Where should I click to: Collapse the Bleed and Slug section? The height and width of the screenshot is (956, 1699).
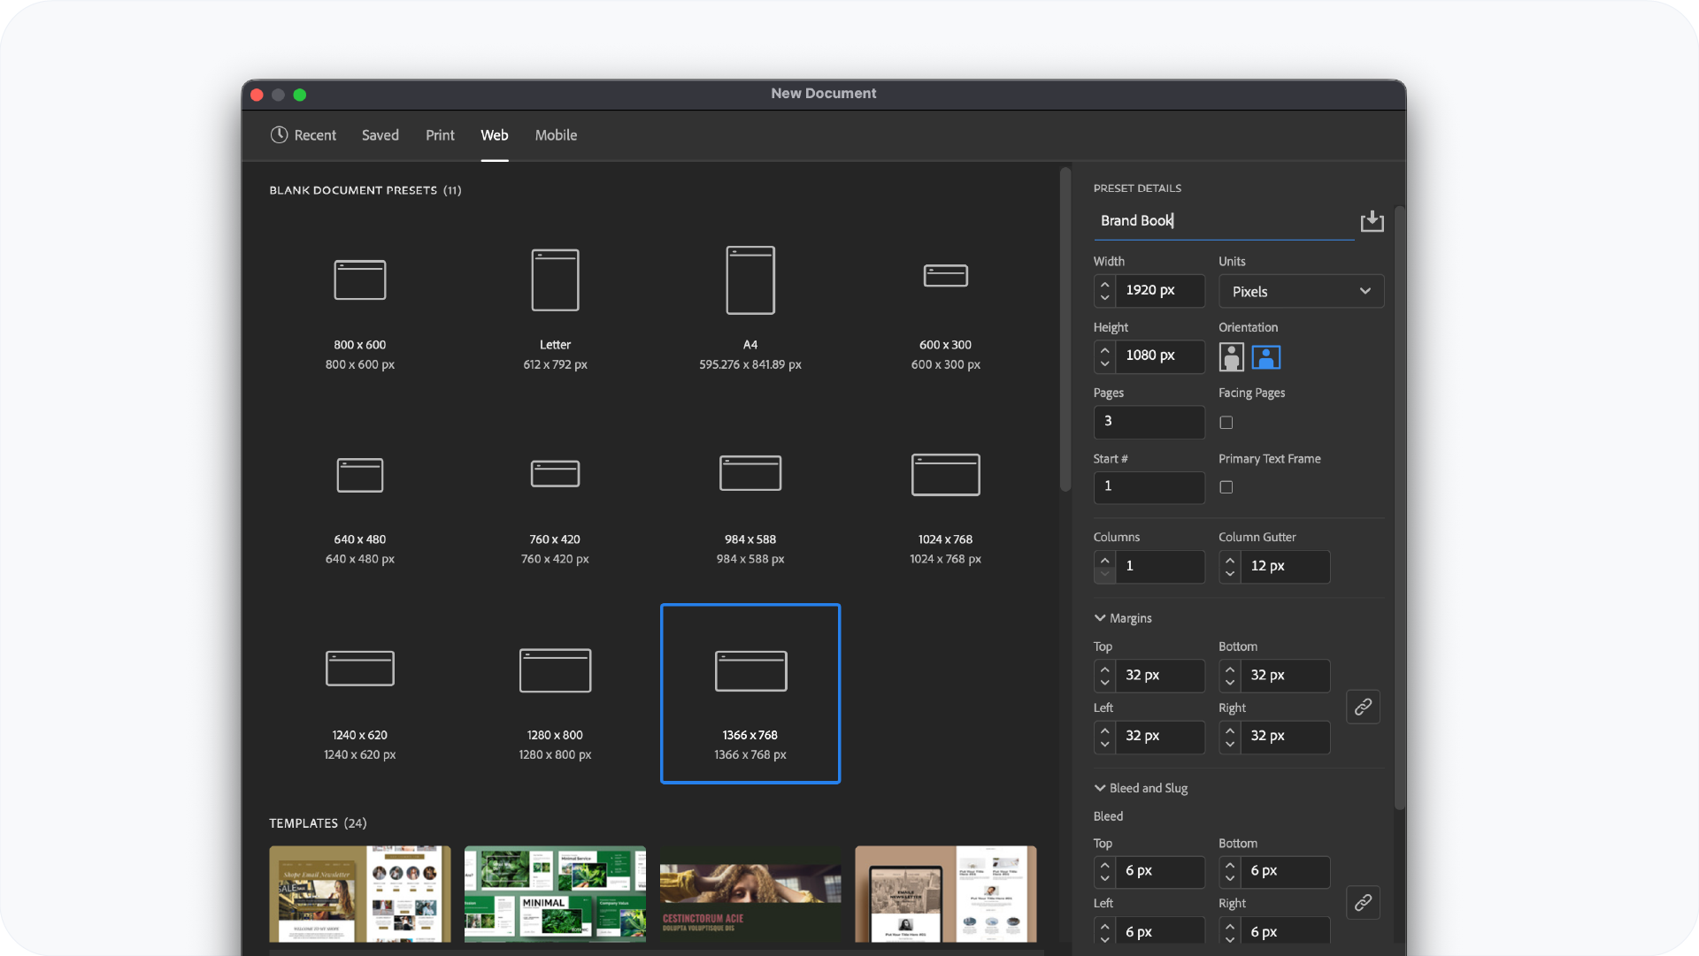(1100, 788)
